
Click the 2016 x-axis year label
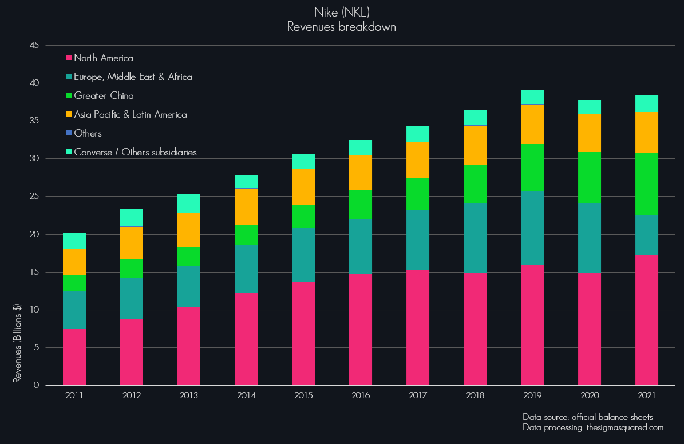pos(361,395)
